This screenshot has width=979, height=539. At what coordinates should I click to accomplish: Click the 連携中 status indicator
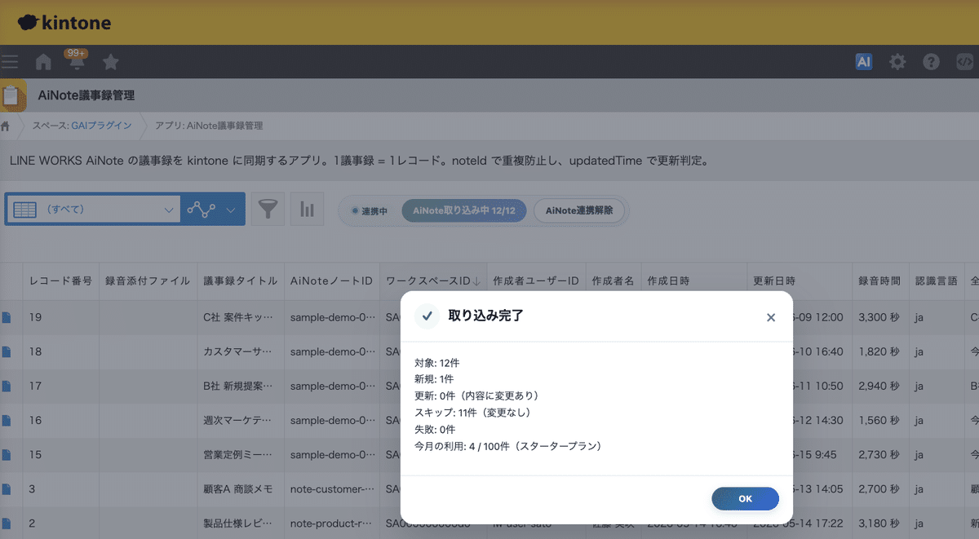click(x=370, y=211)
